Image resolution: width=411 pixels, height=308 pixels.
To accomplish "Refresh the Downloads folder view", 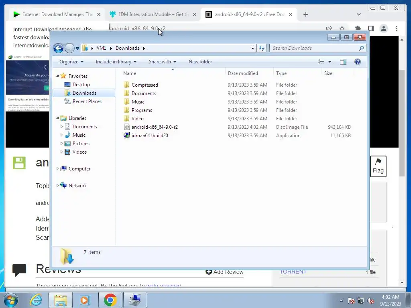I will (262, 48).
